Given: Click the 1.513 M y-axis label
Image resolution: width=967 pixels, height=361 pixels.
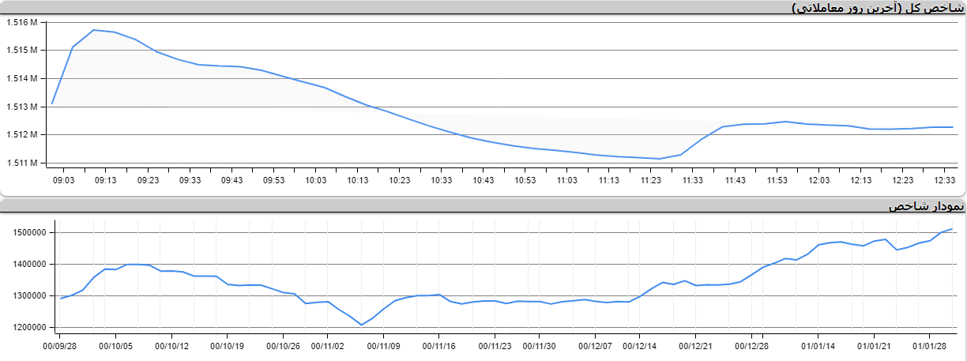Looking at the screenshot, I should point(21,107).
